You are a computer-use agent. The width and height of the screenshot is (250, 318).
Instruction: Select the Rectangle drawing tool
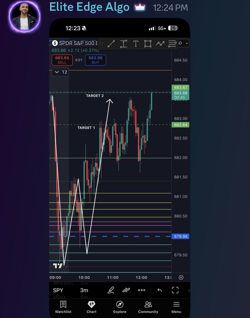point(148,43)
